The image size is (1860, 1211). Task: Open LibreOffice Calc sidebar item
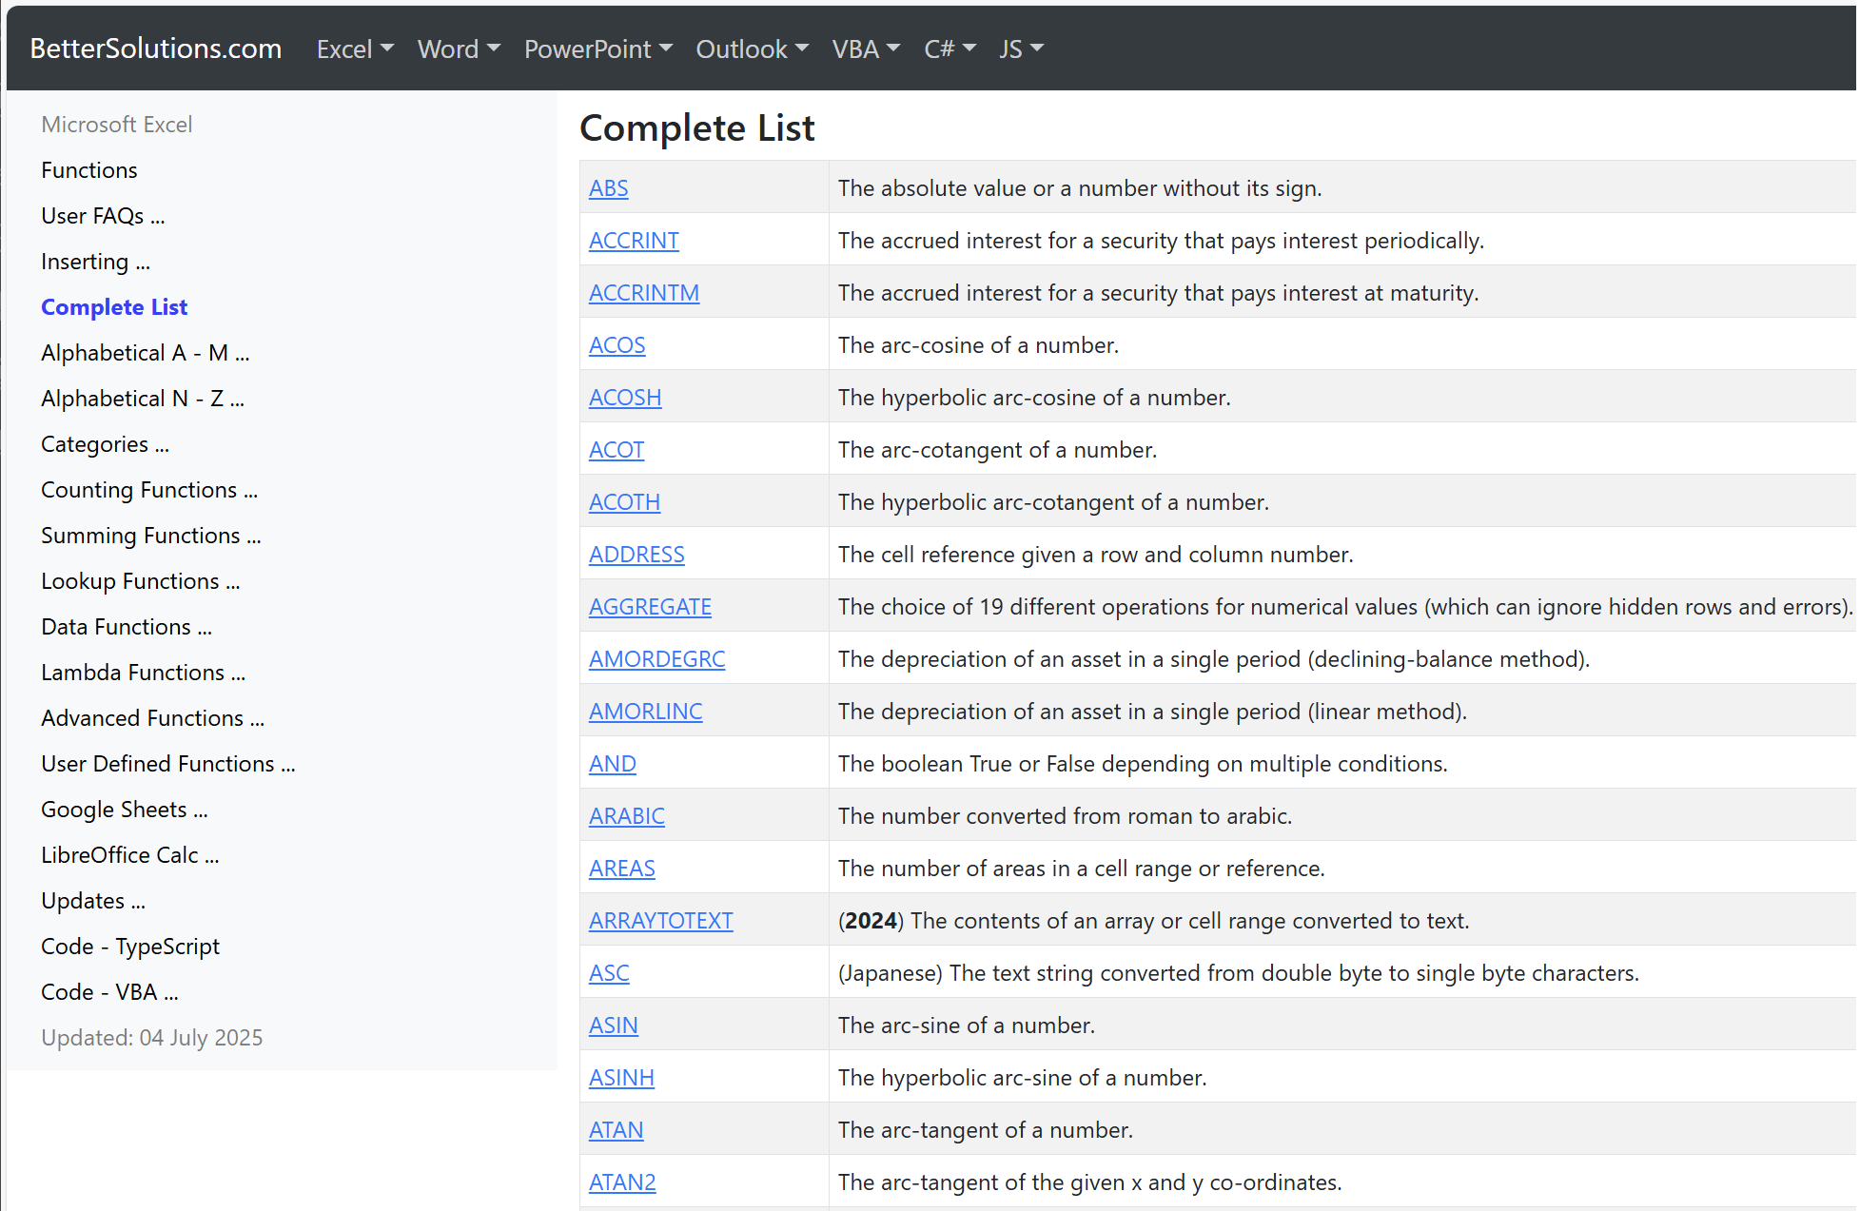[130, 855]
